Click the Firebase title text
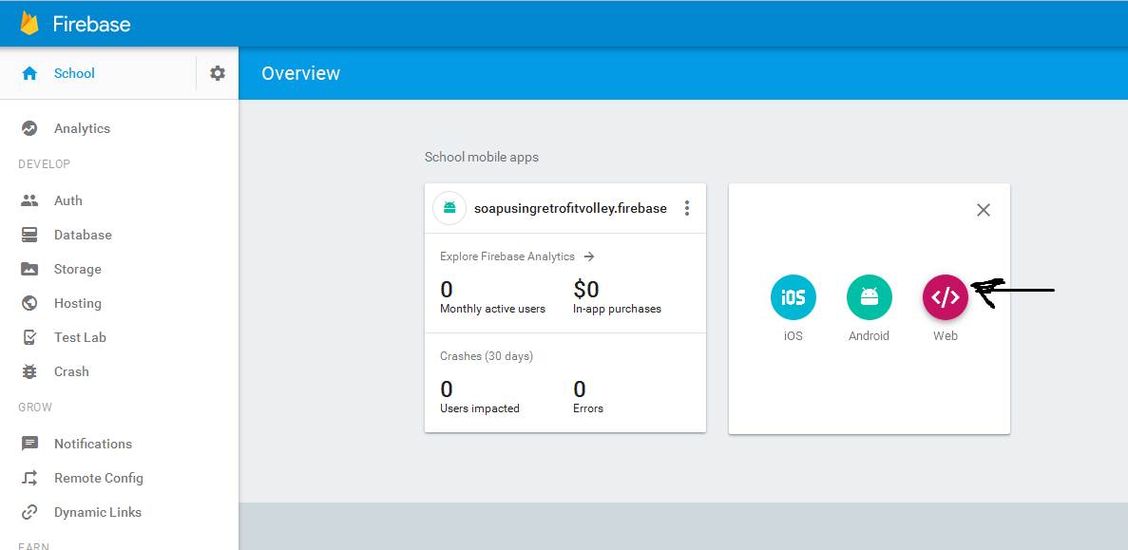Viewport: 1128px width, 550px height. 91,24
